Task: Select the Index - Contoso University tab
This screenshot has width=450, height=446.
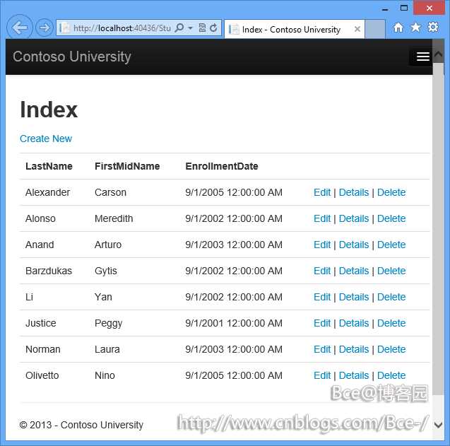Action: (x=294, y=29)
